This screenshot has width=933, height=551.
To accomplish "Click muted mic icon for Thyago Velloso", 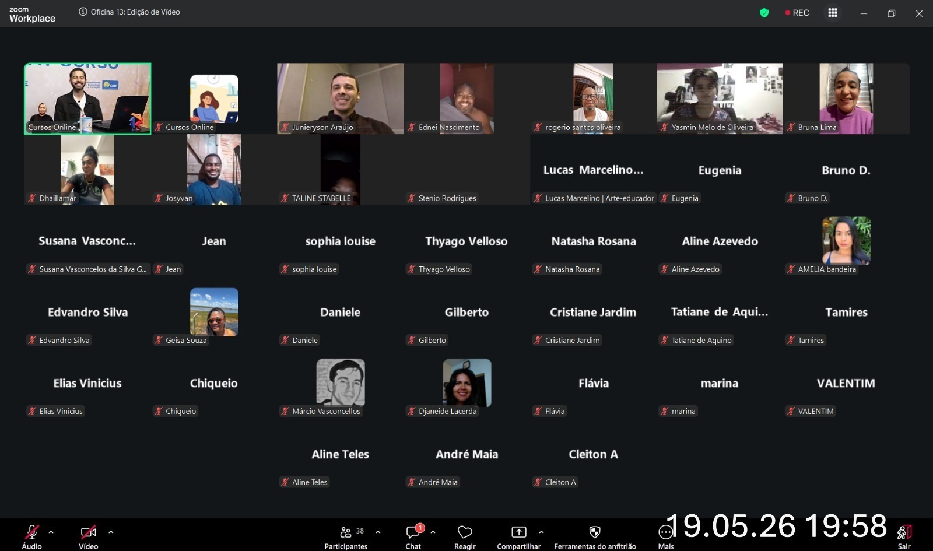I will (412, 269).
